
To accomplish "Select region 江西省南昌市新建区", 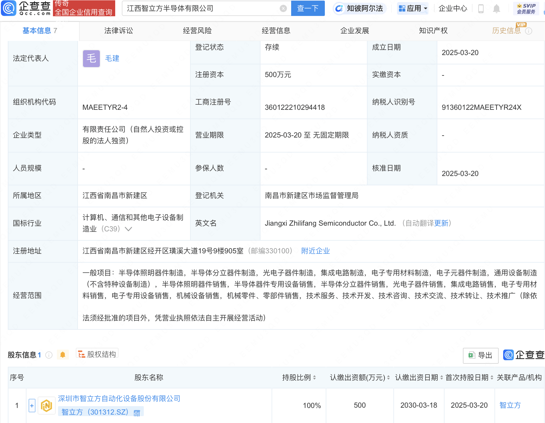I will point(115,196).
